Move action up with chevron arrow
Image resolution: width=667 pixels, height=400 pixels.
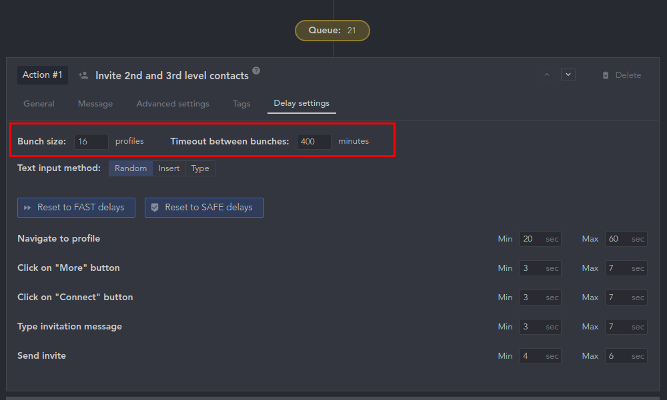547,75
